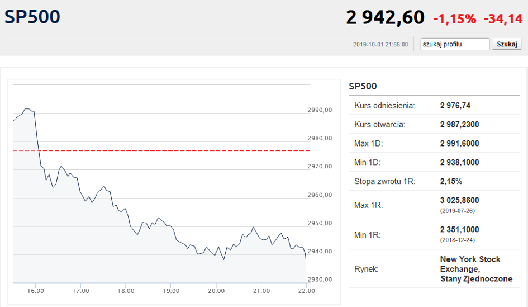Click the return rate value 2,15%
The image size is (528, 307).
[451, 181]
